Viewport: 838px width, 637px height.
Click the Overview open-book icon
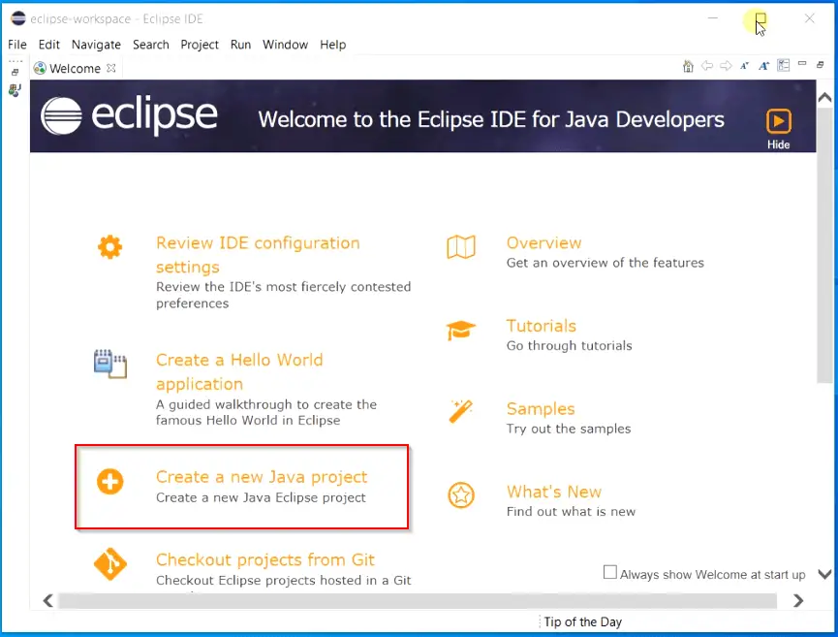click(461, 247)
